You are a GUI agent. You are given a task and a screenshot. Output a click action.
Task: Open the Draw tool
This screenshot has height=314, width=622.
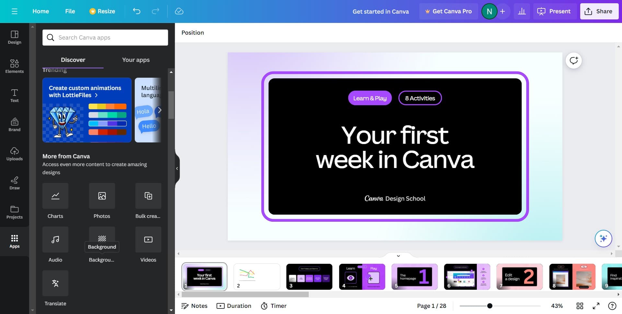pos(15,183)
